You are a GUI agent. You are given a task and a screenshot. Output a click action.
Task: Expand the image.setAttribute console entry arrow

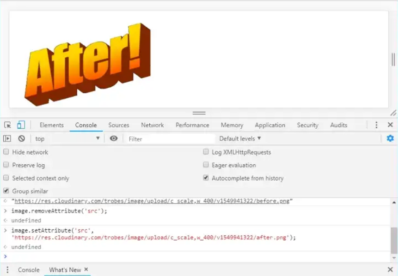tap(6, 230)
